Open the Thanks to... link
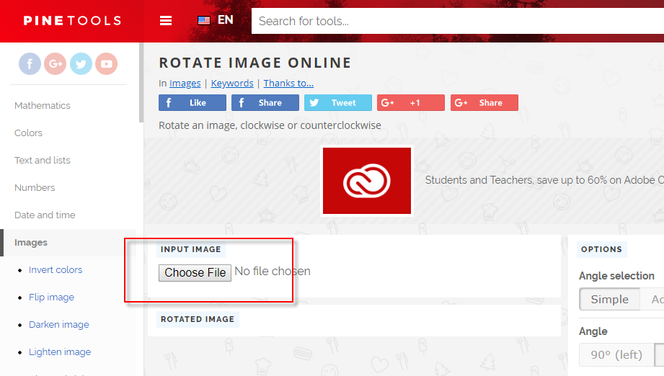This screenshot has width=664, height=376. click(288, 84)
